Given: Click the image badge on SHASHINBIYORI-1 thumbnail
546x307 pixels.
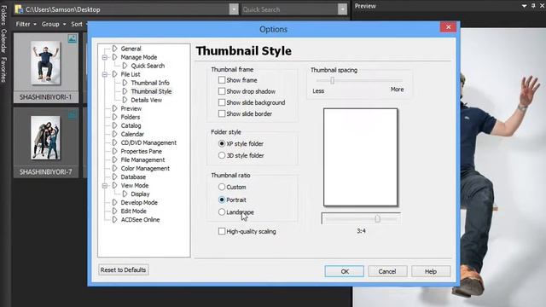Looking at the screenshot, I should click(72, 39).
